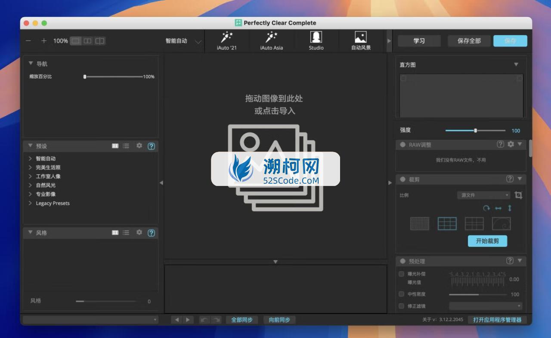The height and width of the screenshot is (338, 551).
Task: Collapse the 风格 panel
Action: (x=31, y=232)
